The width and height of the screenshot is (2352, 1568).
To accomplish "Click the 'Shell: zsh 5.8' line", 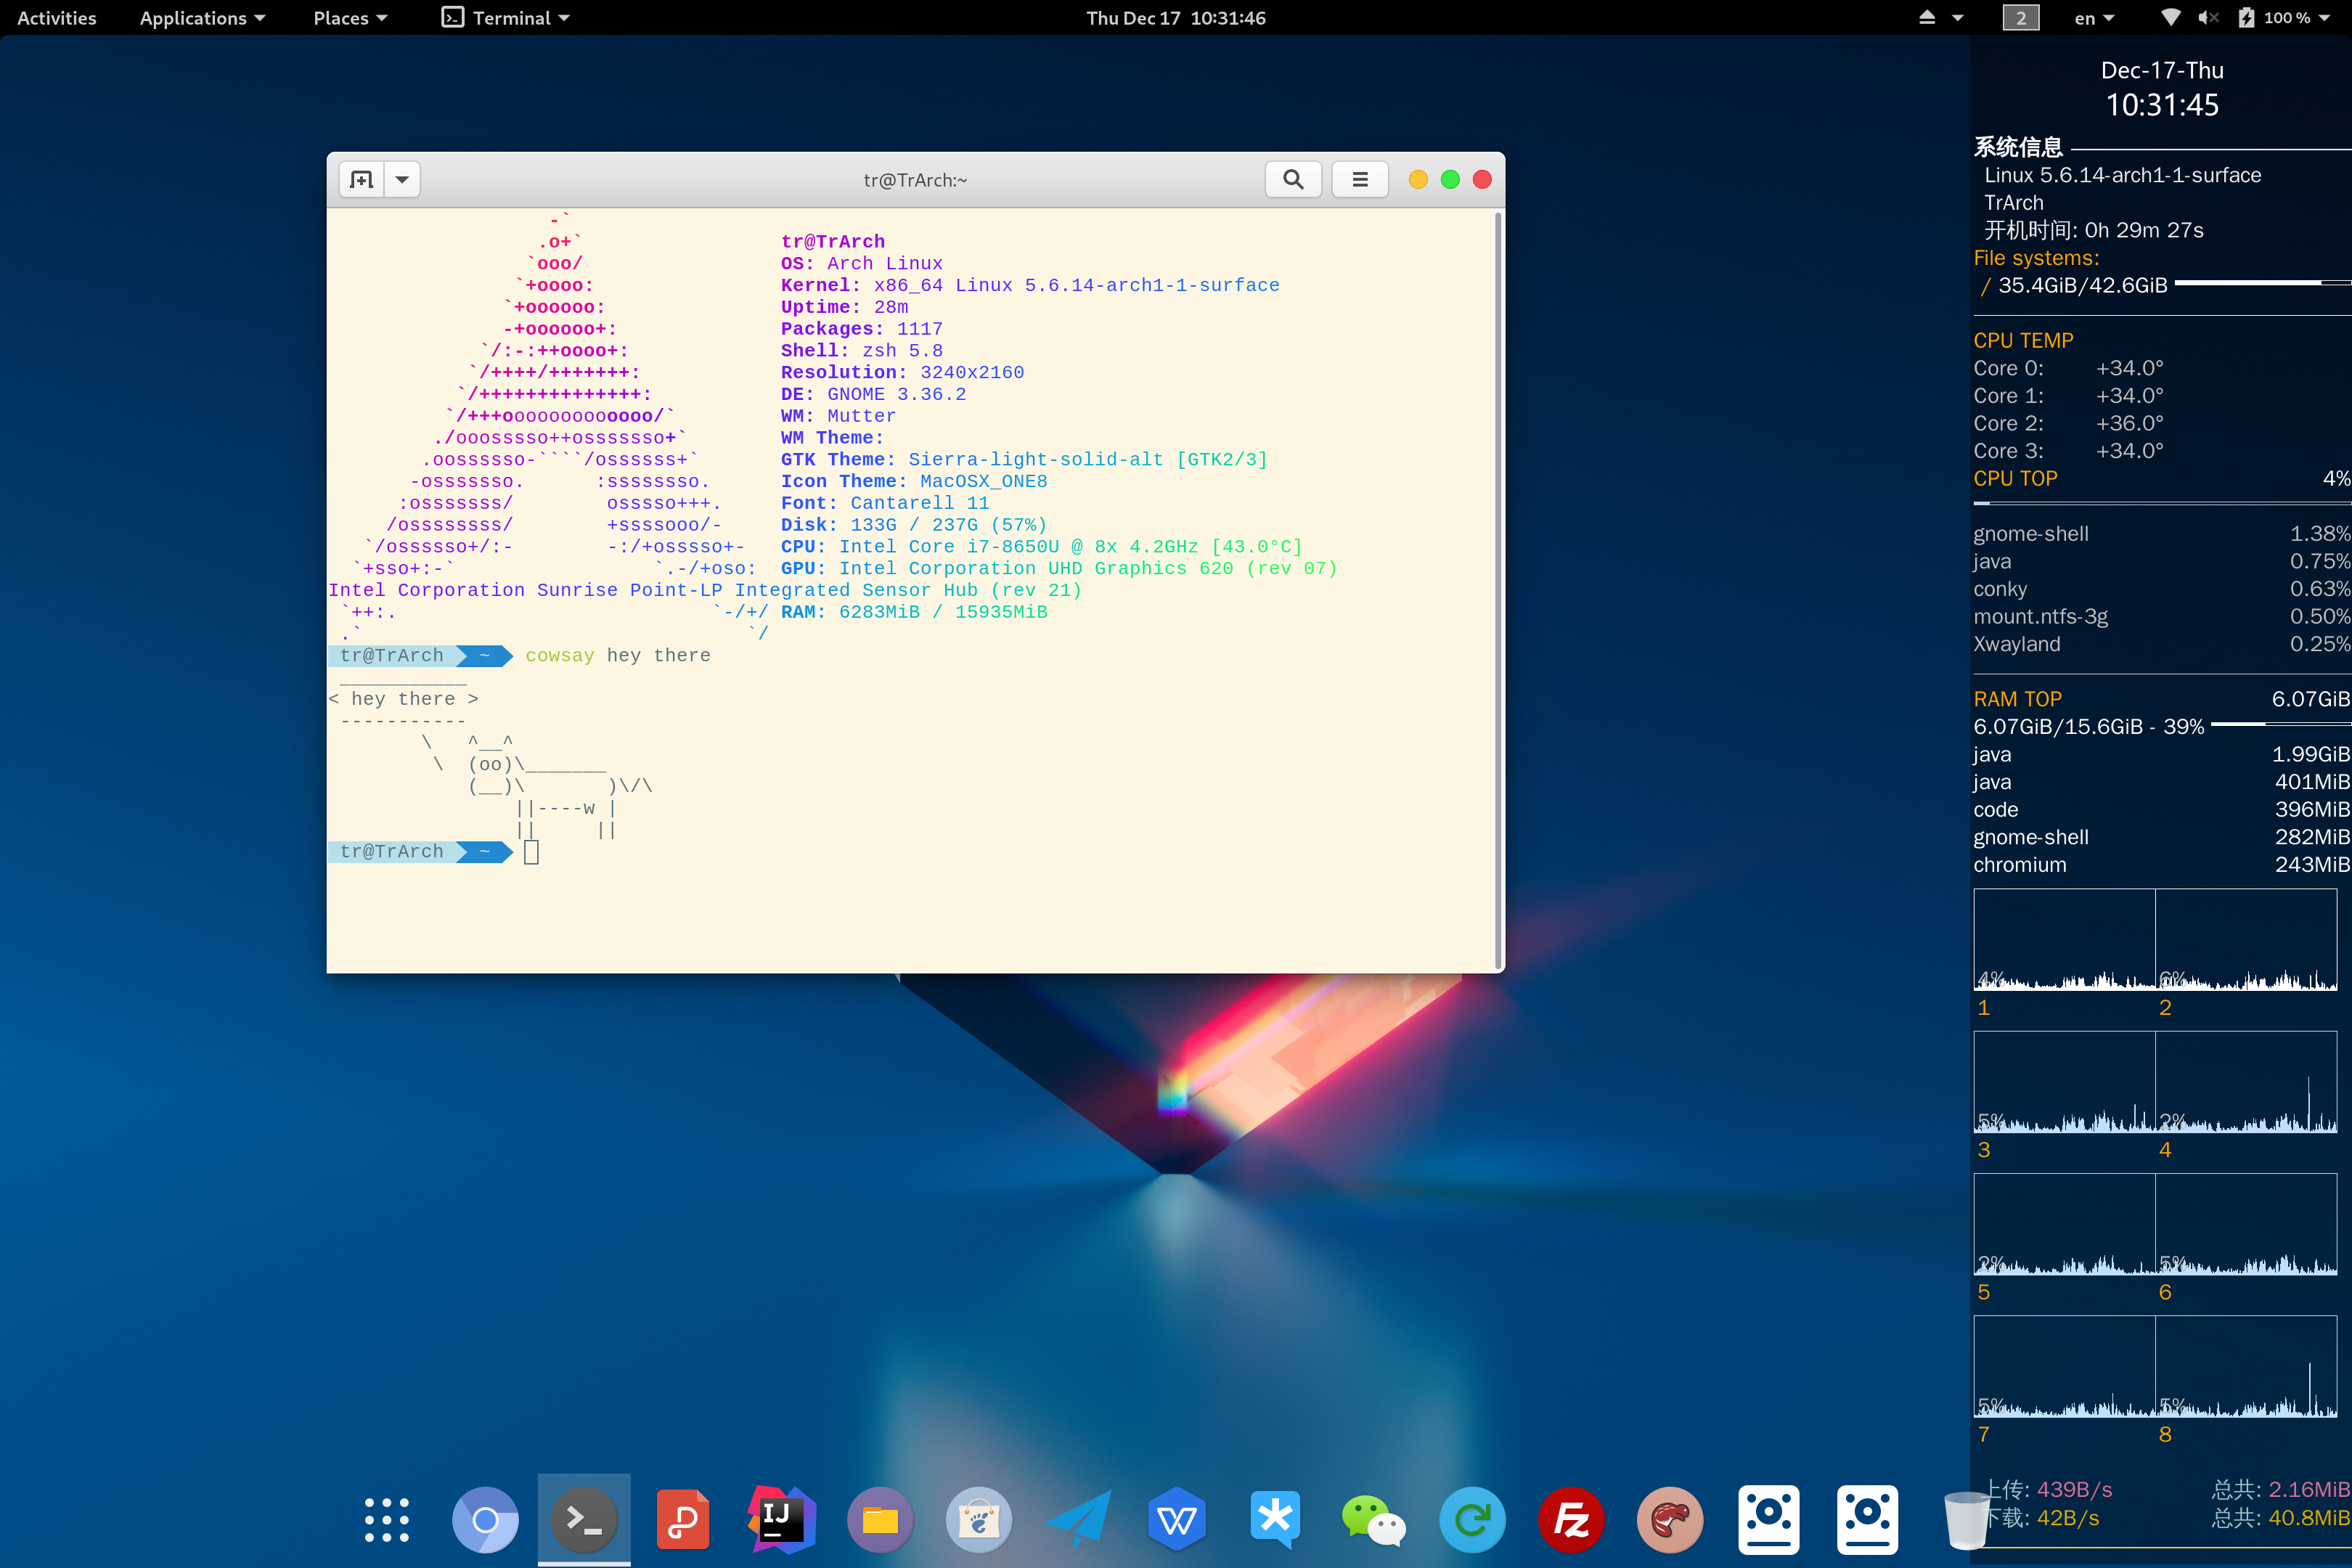I will click(x=862, y=351).
